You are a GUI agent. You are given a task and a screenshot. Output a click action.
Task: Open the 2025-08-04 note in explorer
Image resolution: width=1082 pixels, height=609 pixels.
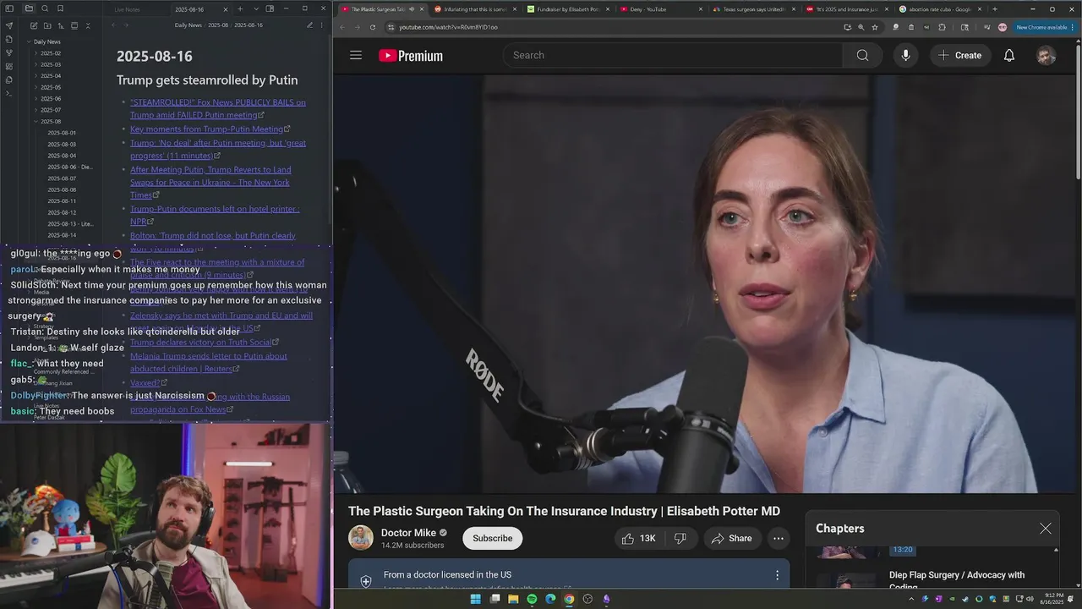[x=62, y=156]
